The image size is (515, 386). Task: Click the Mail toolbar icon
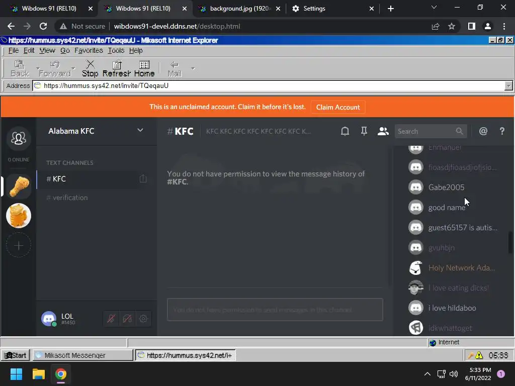(175, 68)
